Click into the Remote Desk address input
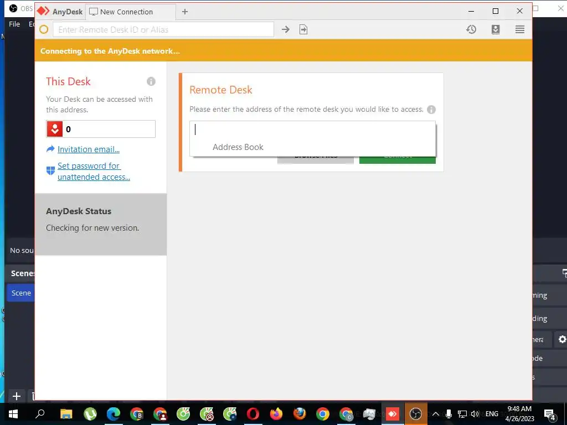The height and width of the screenshot is (425, 567). (313, 129)
